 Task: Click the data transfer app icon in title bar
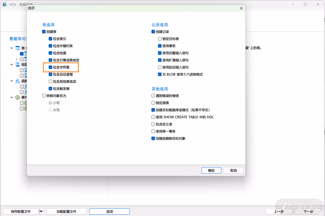(5, 4)
